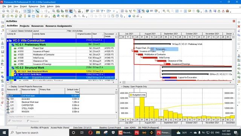Screen dimensions: 241x136
Task: Collapse the VC-3.2.1.1 Earth Work band
Action: (x=15, y=74)
